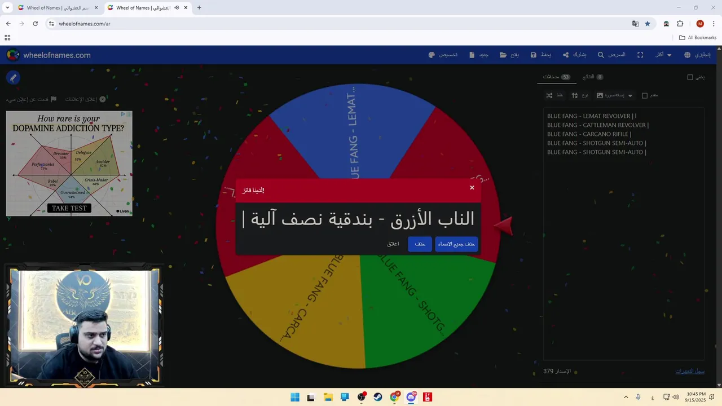Click the Customize palette icon in toolbar
Viewport: 722px width, 406px height.
(432, 55)
